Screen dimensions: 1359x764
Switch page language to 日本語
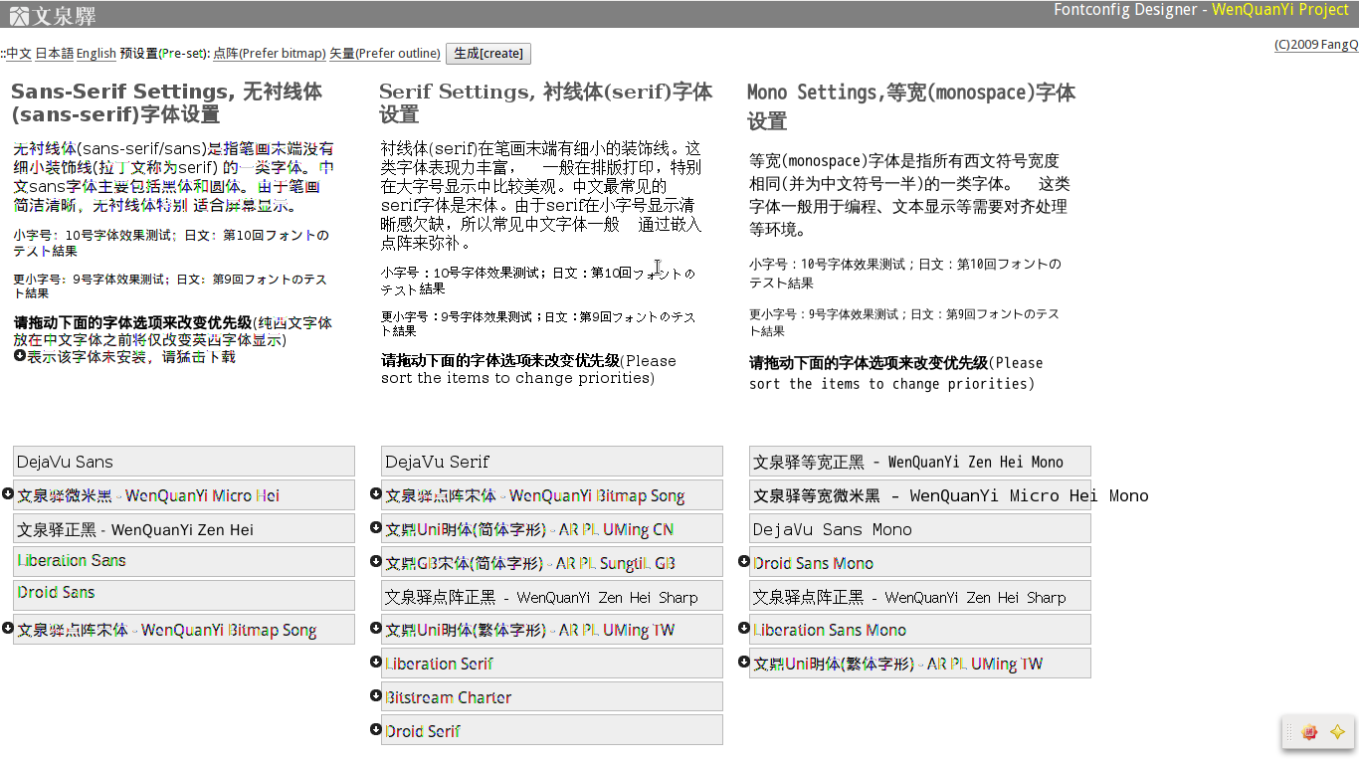click(x=55, y=54)
